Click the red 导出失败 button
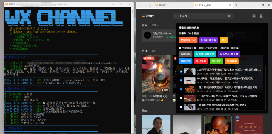Viewport: 272px width, 134px height. click(x=201, y=61)
